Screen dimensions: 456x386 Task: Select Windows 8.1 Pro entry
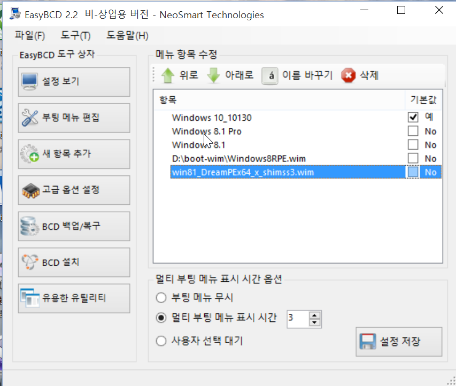(206, 131)
